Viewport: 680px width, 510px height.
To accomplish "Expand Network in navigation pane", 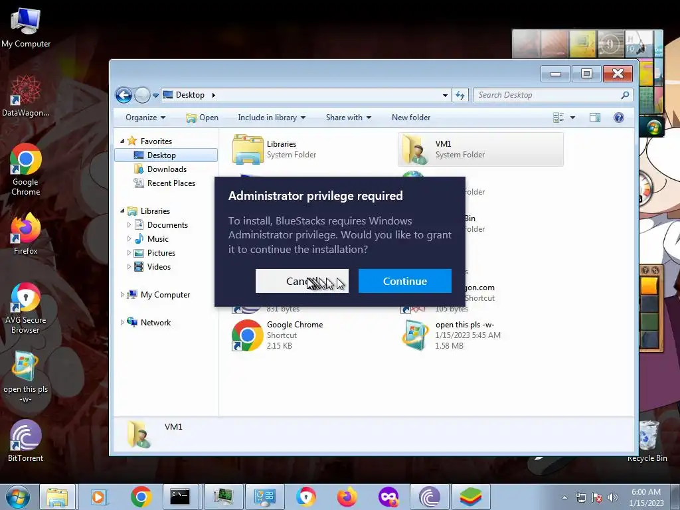I will tap(122, 322).
